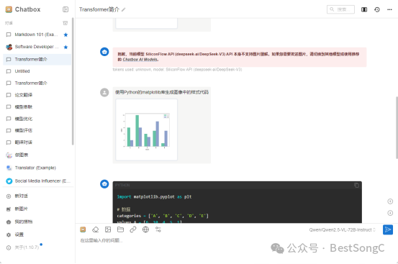Screen dimensions: 398x264
Task: Open the Markdown 101 (Example) chat
Action: click(37, 35)
